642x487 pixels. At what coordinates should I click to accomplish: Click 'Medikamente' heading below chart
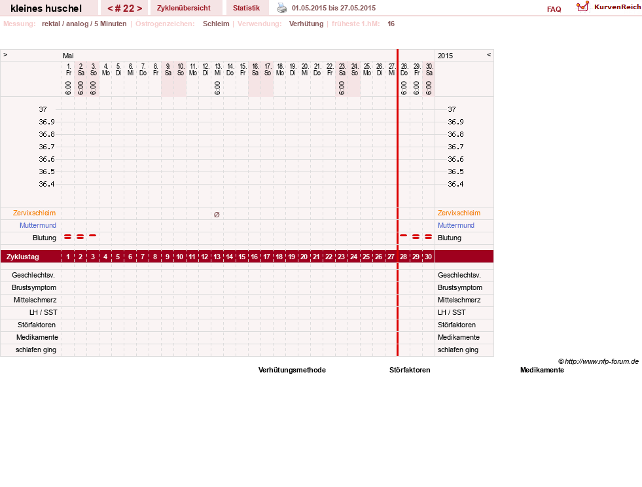pos(542,370)
